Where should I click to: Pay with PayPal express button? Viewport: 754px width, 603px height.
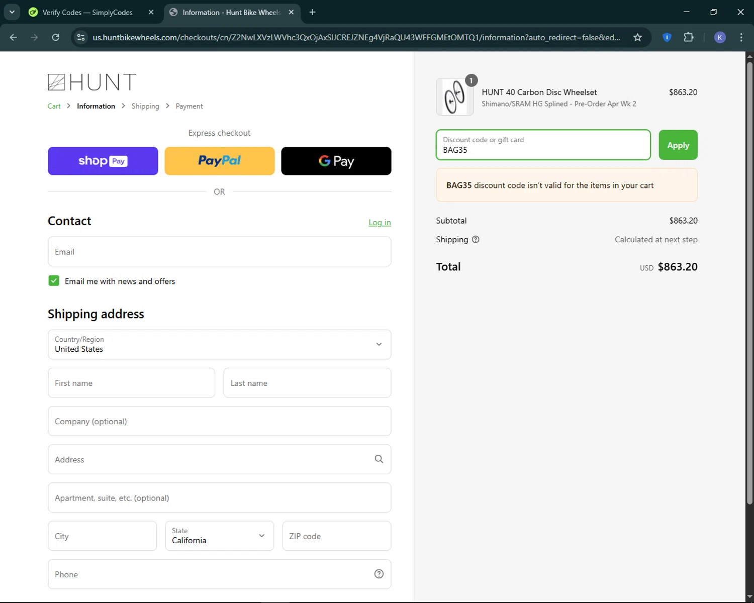[x=220, y=161]
